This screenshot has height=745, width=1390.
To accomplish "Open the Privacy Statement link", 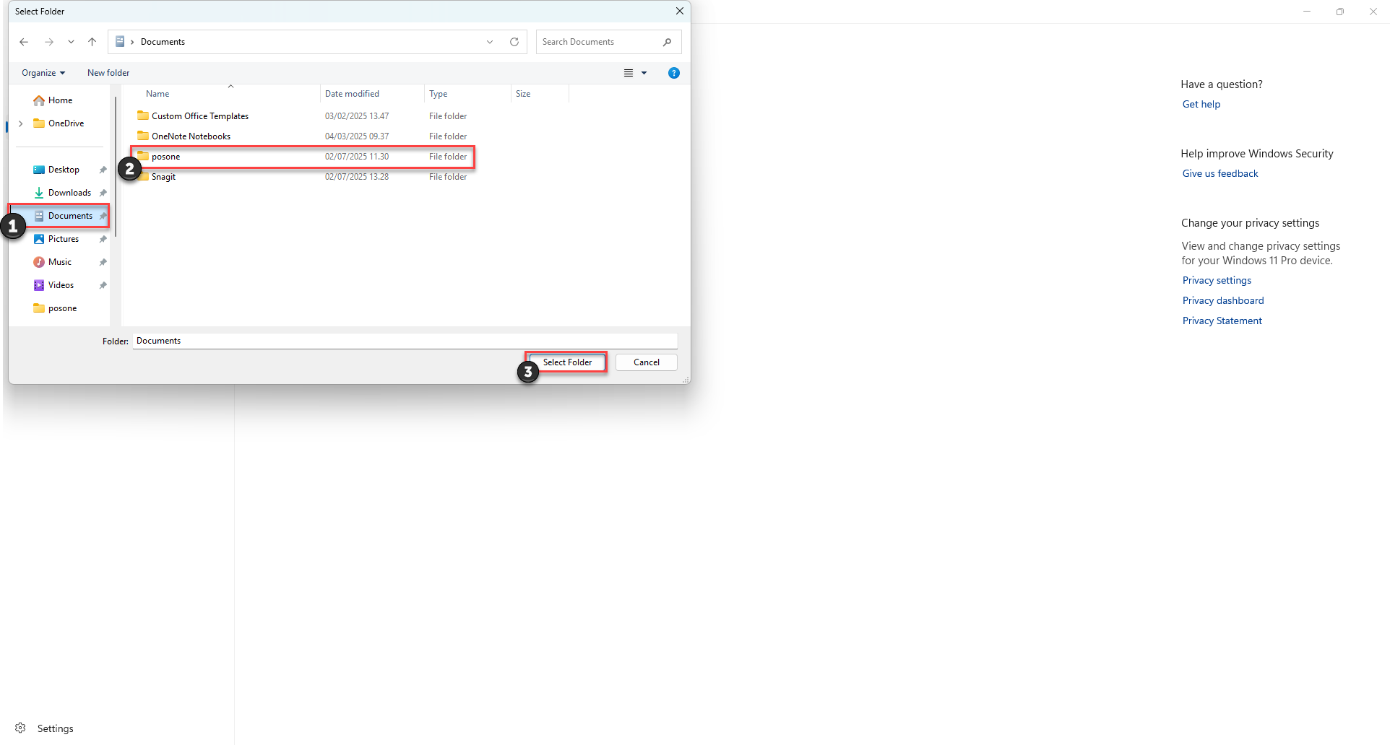I will click(x=1222, y=321).
